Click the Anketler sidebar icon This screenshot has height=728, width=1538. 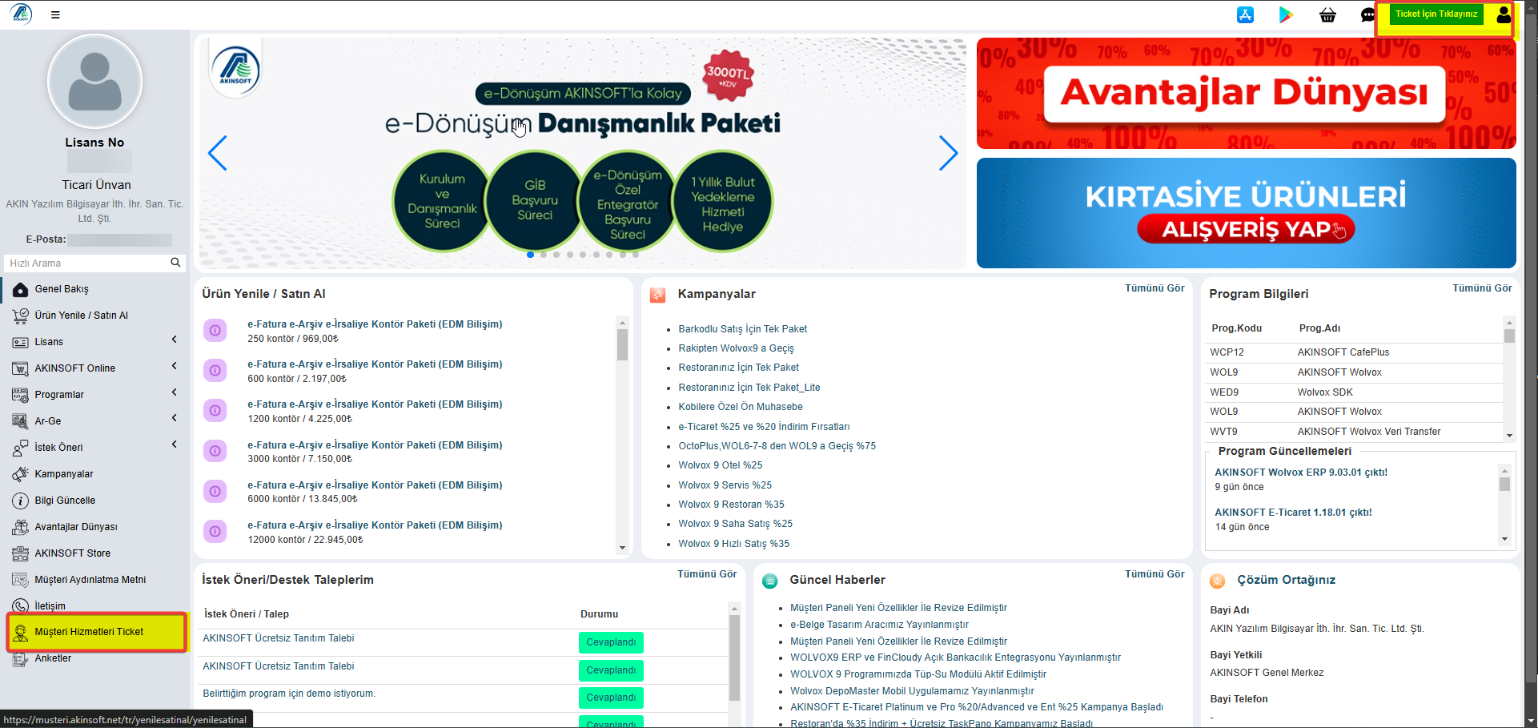pos(21,659)
